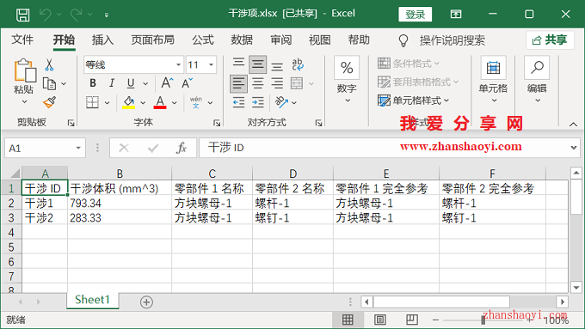
Task: Click the Ribbon Display Options icon
Action: 456,15
